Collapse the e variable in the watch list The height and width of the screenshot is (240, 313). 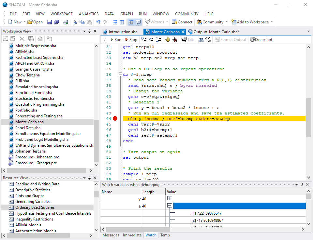pyautogui.click(x=170, y=206)
